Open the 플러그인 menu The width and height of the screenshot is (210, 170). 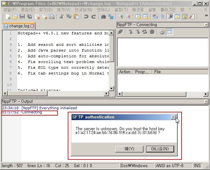tap(168, 10)
